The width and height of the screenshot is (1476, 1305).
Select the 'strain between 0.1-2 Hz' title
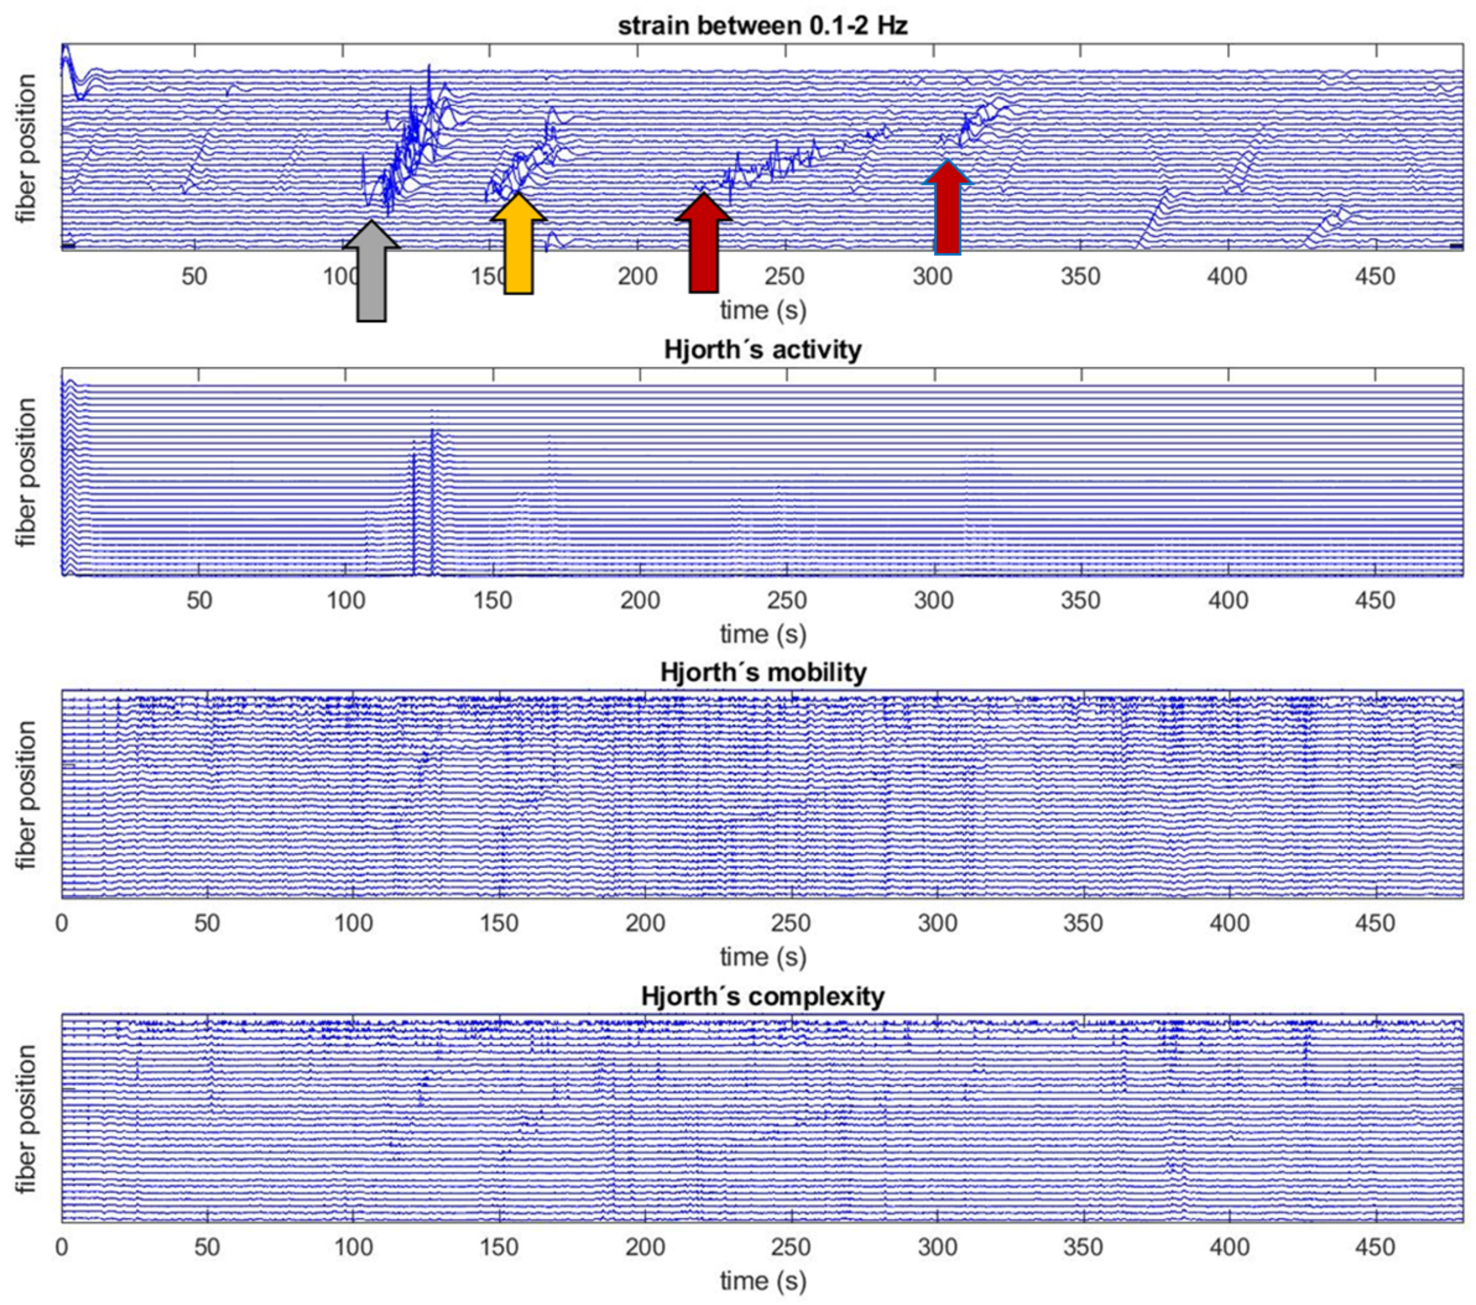tap(763, 26)
